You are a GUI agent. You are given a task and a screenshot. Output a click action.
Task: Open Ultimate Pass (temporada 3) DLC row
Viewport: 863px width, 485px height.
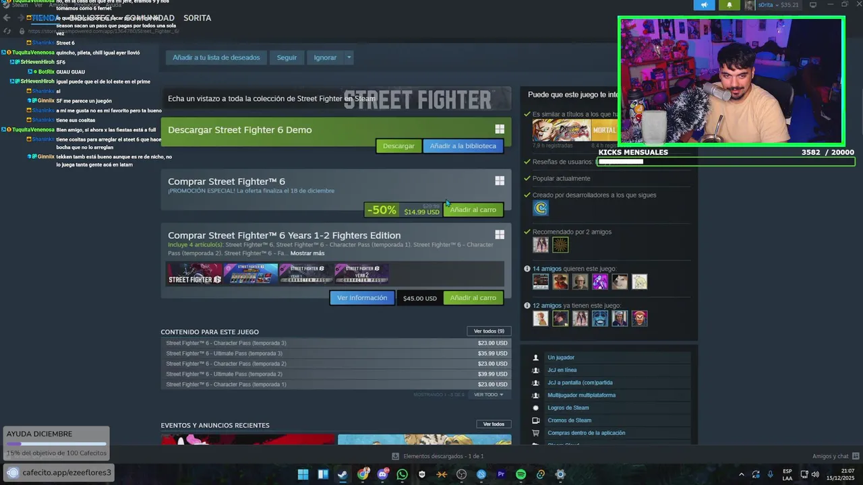(336, 353)
